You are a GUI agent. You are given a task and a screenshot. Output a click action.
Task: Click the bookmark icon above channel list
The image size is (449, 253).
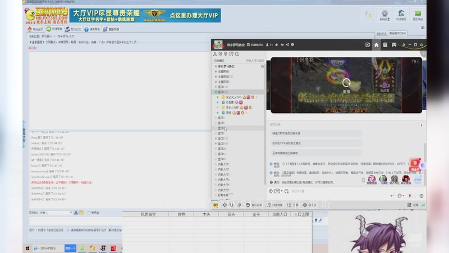231,54
